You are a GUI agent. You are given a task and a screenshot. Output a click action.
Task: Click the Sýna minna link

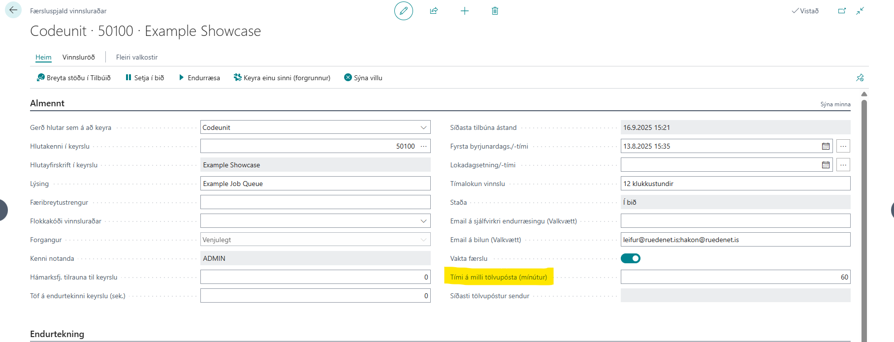835,104
